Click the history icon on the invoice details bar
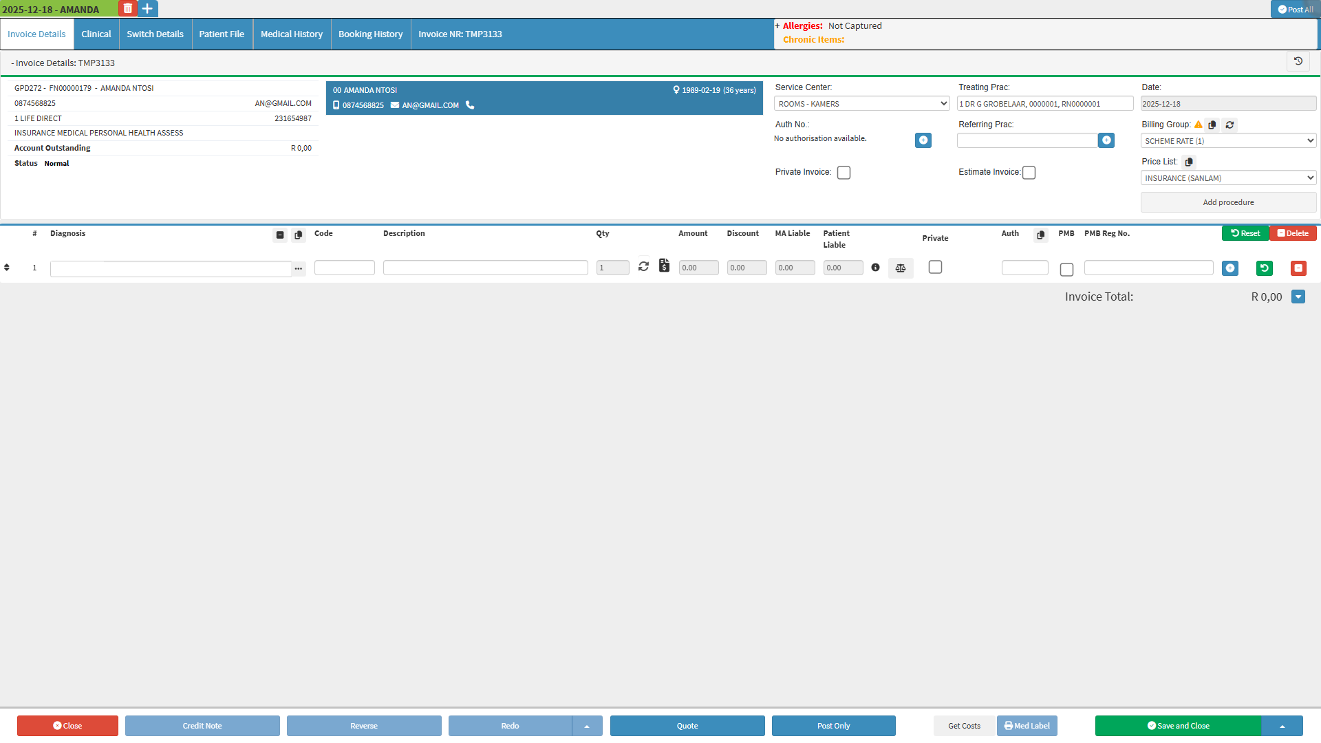The image size is (1321, 743). point(1298,61)
